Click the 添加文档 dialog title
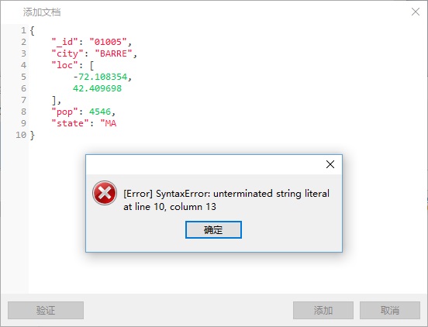 pyautogui.click(x=42, y=12)
